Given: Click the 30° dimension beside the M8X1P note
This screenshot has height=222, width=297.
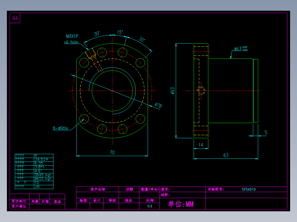Looking at the screenshot, I should (97, 34).
